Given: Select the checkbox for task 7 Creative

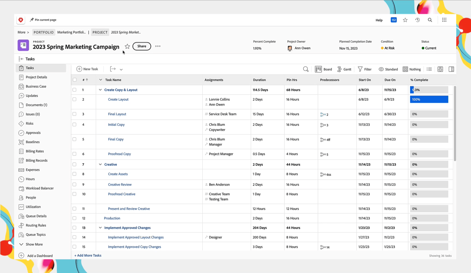Looking at the screenshot, I should coord(74,165).
